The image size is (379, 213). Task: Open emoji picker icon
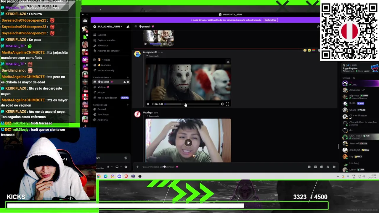(x=328, y=167)
